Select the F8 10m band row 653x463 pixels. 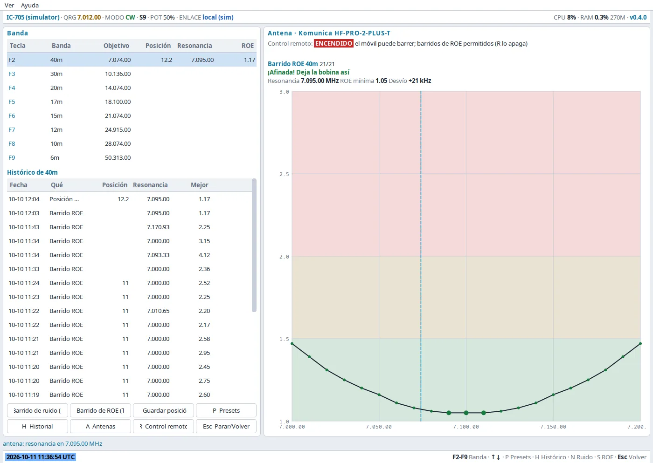[132, 143]
